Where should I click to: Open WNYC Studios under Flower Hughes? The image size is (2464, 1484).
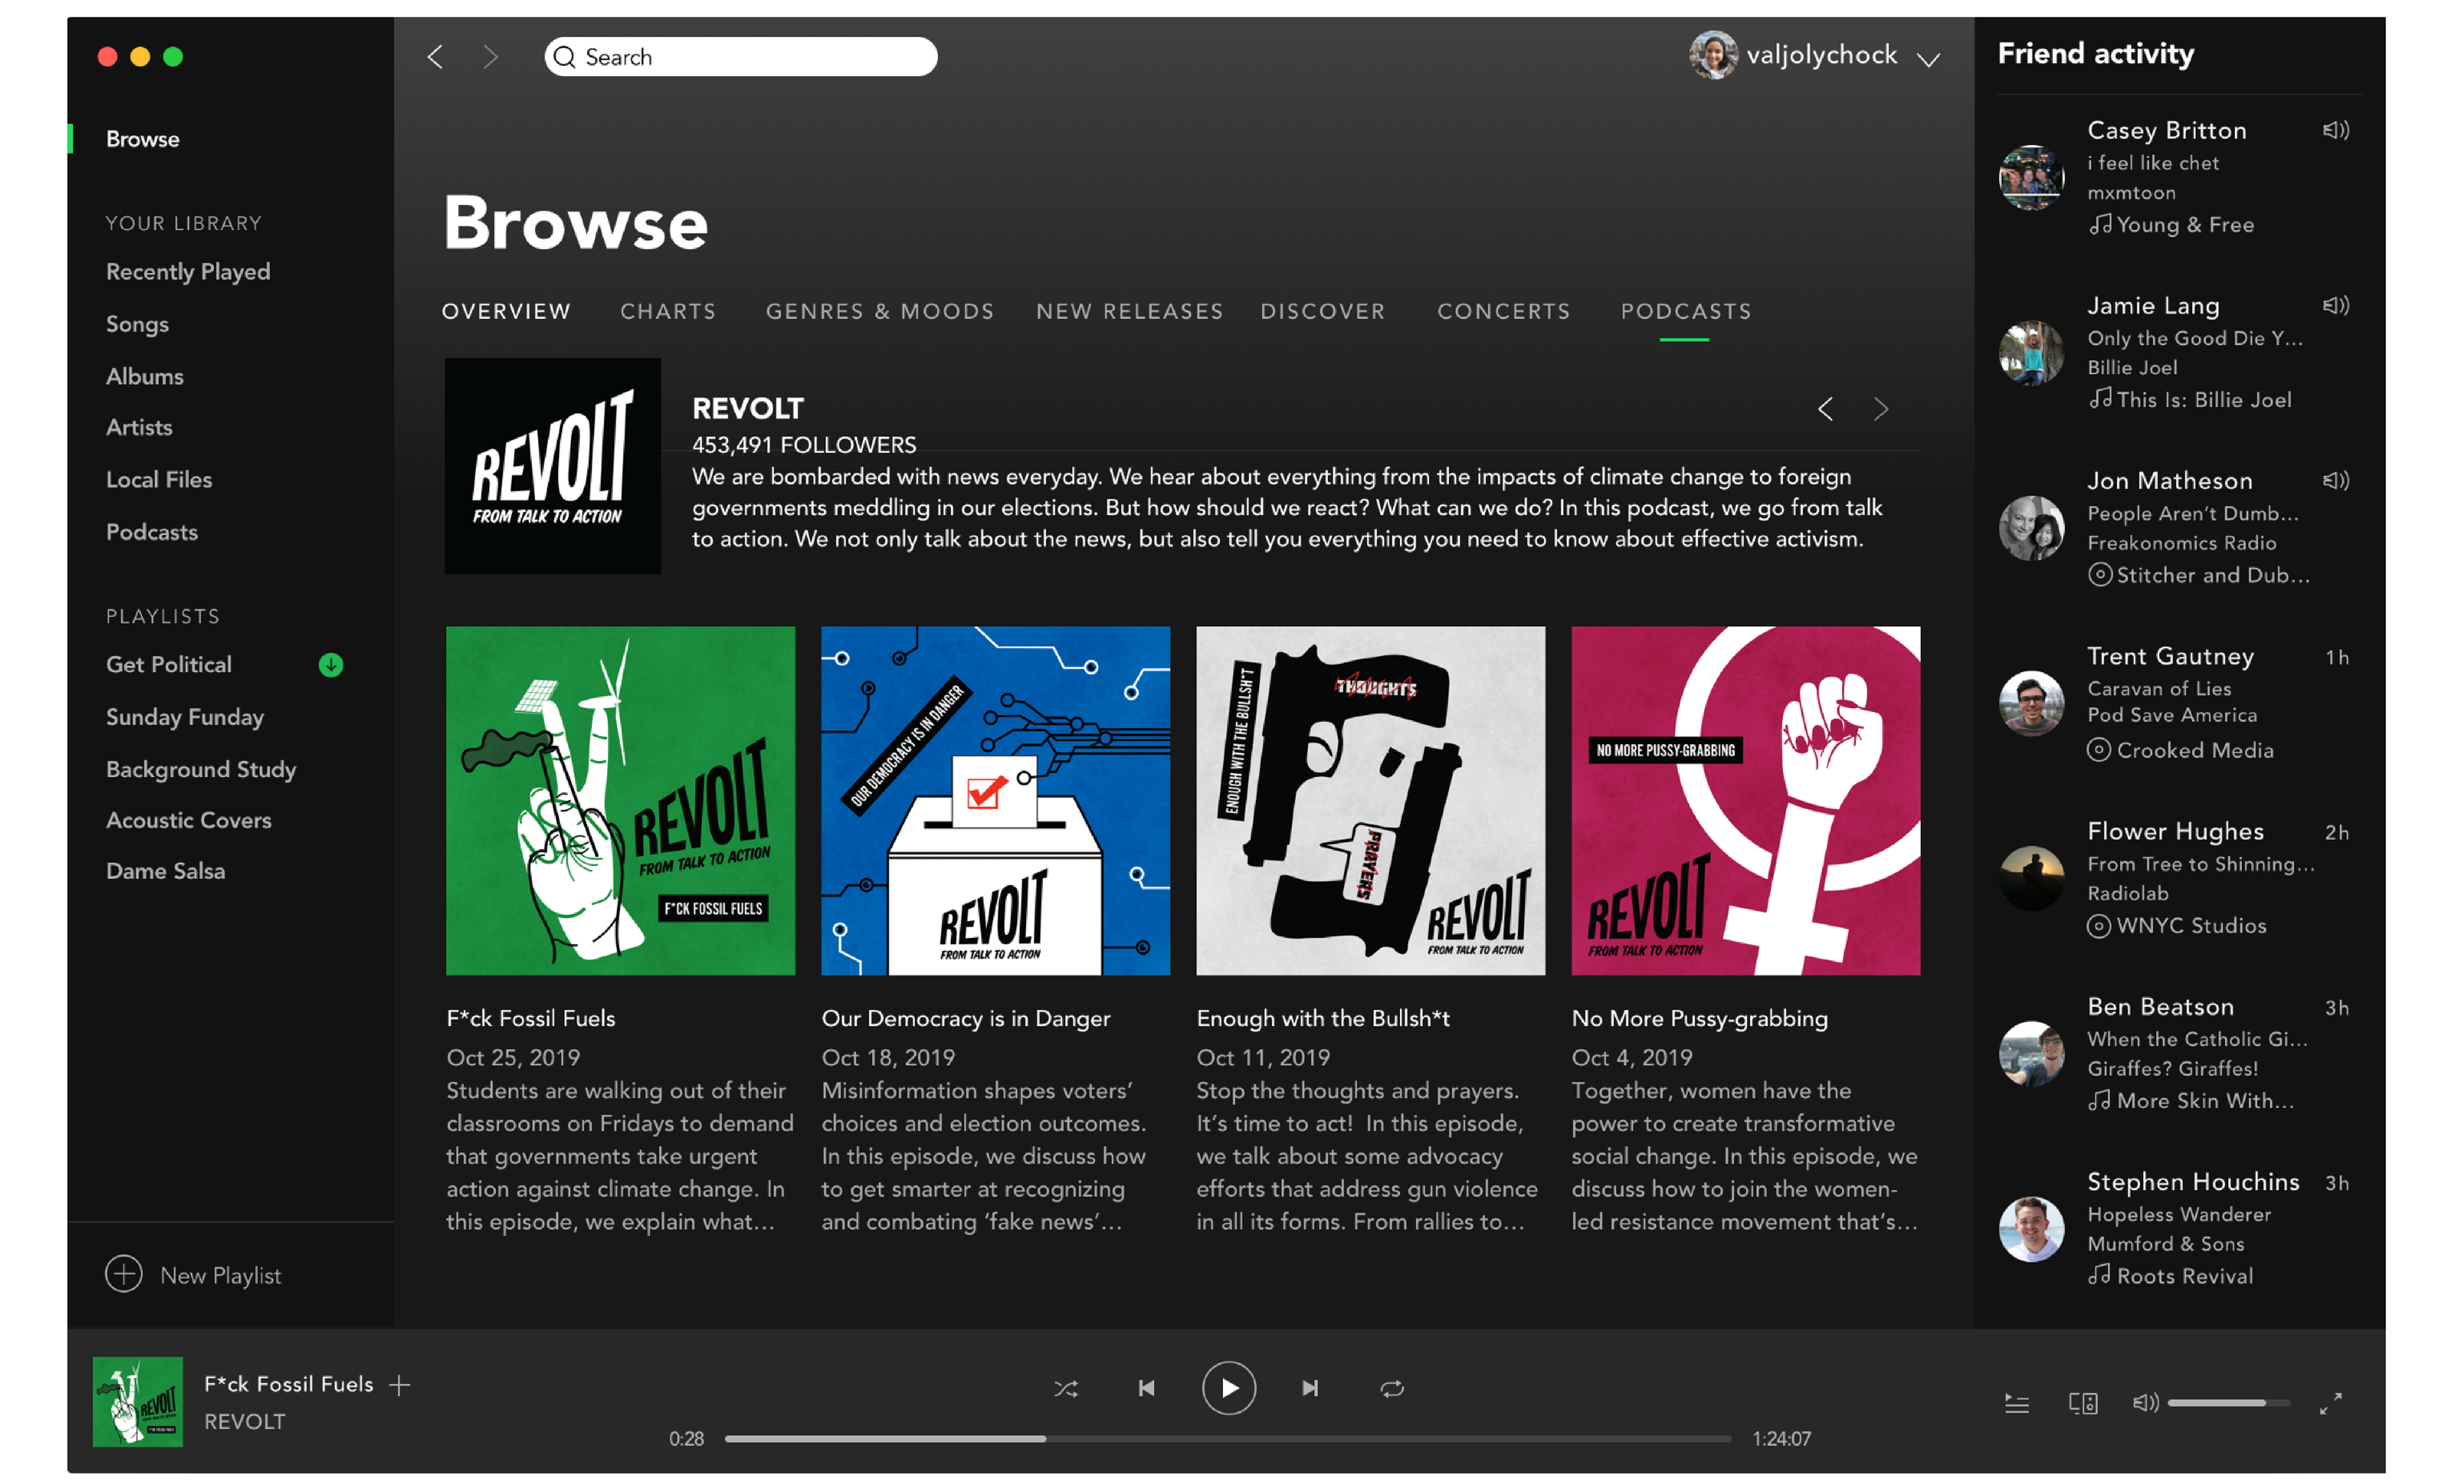[2177, 926]
